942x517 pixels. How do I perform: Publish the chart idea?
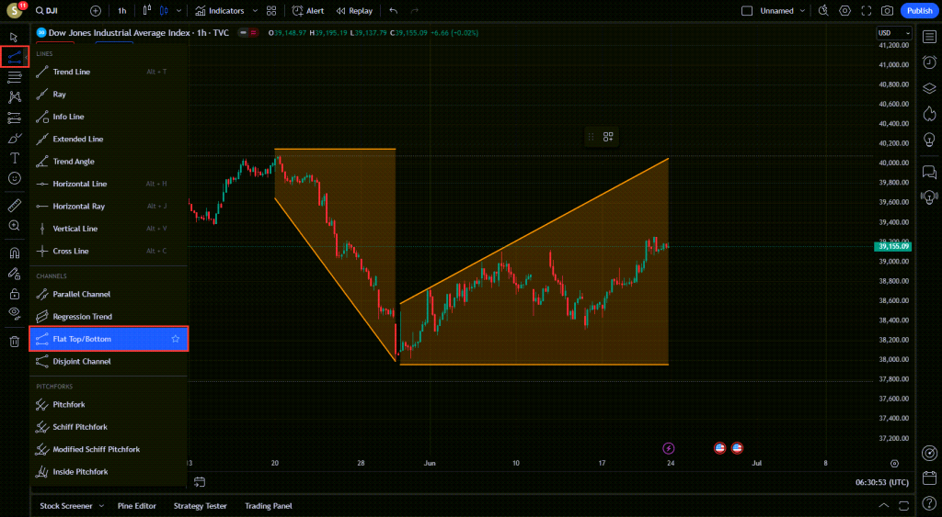tap(919, 11)
